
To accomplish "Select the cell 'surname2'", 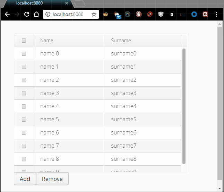I will (143, 80).
